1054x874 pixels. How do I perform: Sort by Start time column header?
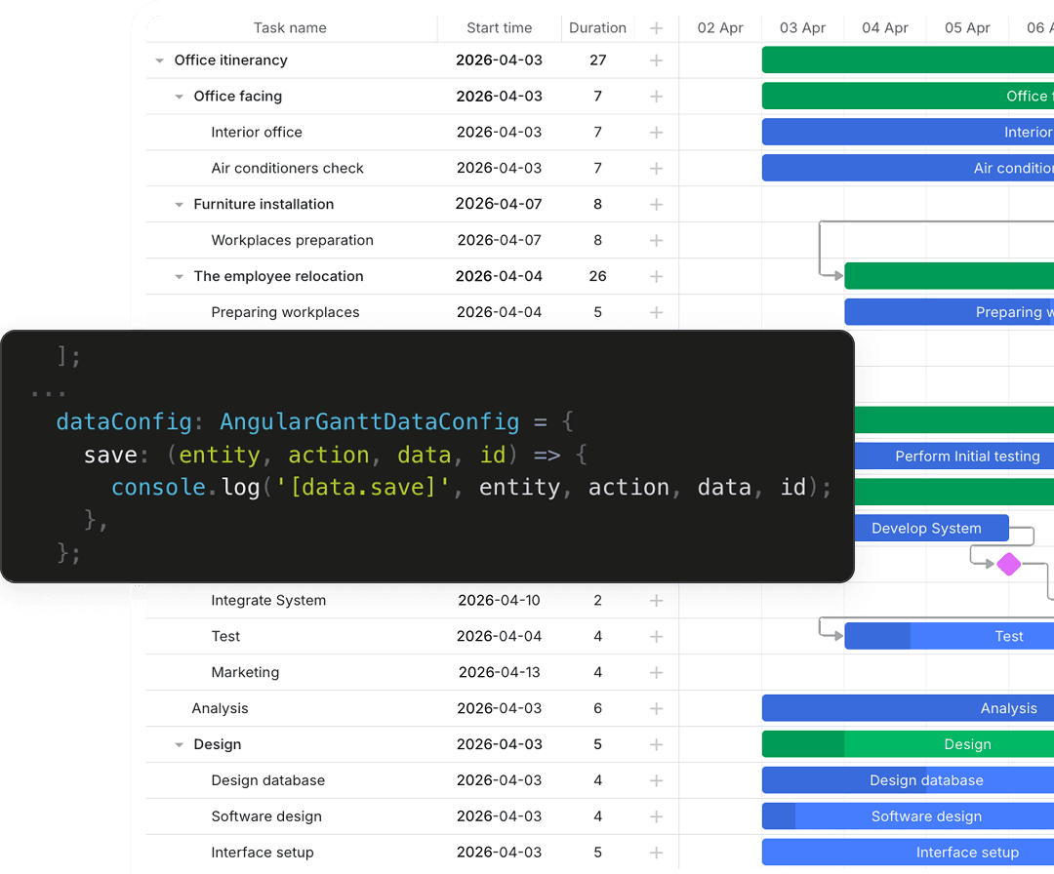pos(499,28)
